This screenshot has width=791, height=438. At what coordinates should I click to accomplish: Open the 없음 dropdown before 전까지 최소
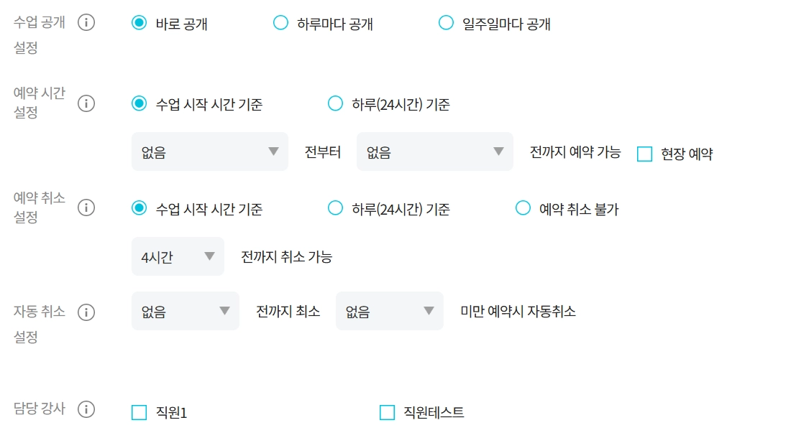click(185, 311)
